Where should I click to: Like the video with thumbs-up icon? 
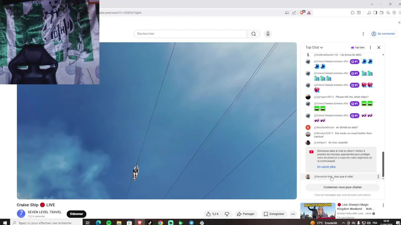tap(212, 214)
